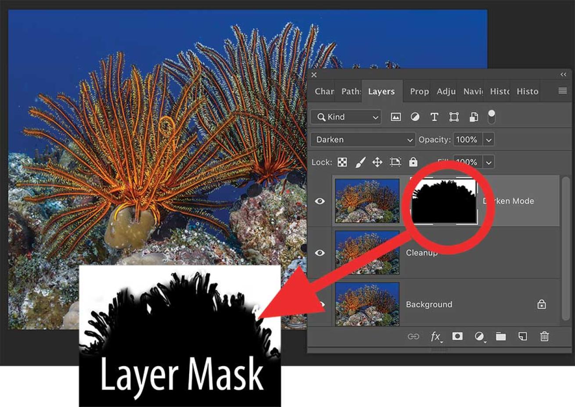Filter layers by adjustment layer type
Image resolution: width=575 pixels, height=407 pixels.
click(x=415, y=117)
